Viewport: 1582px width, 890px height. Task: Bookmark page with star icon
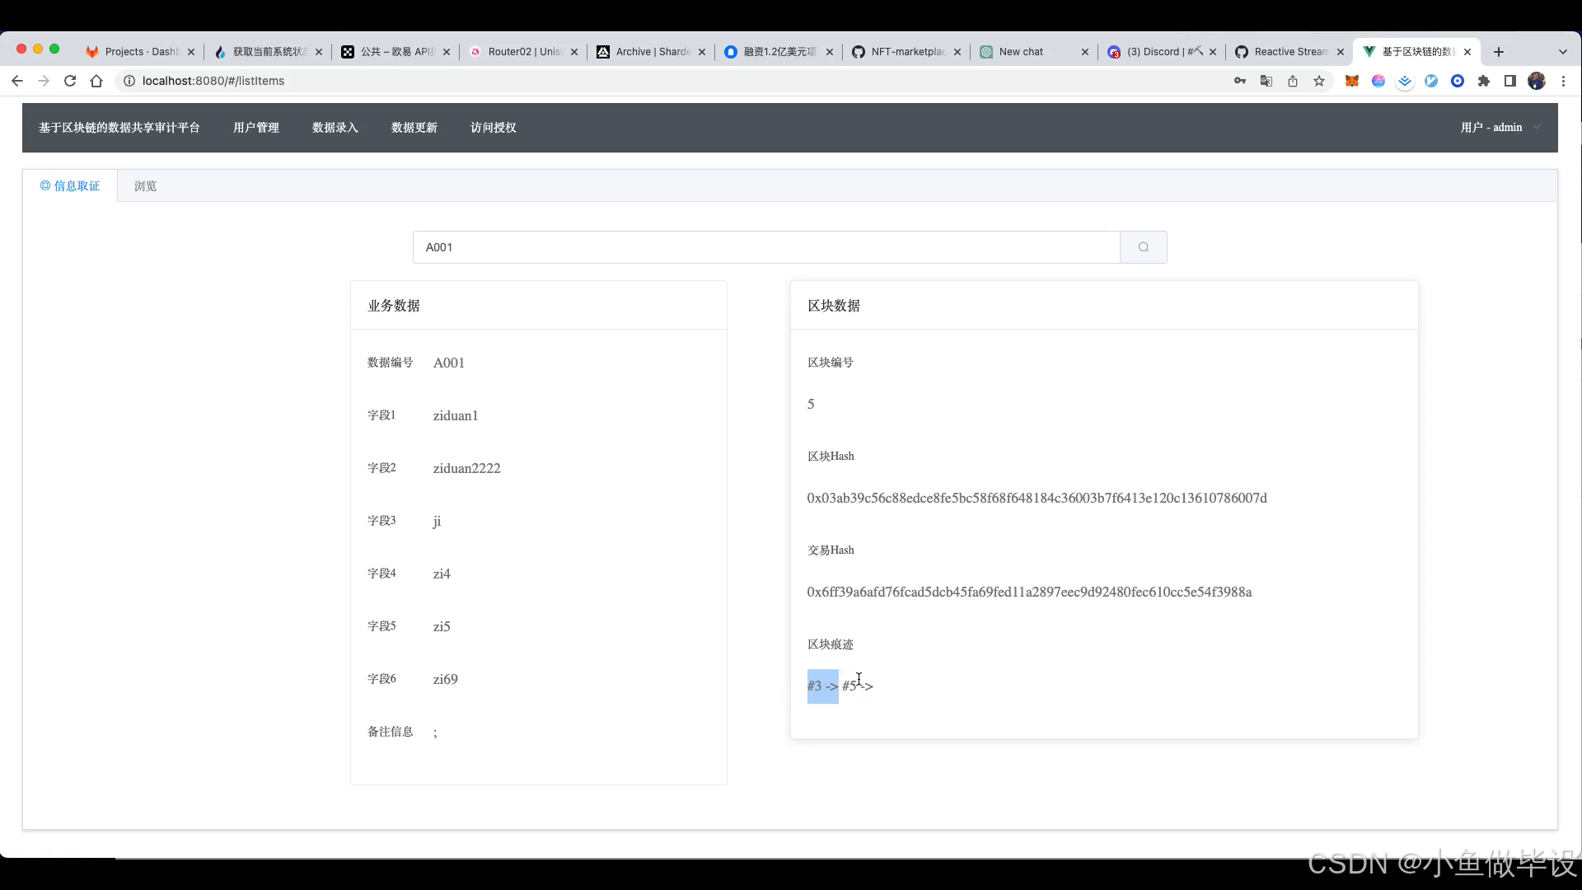[x=1319, y=81]
